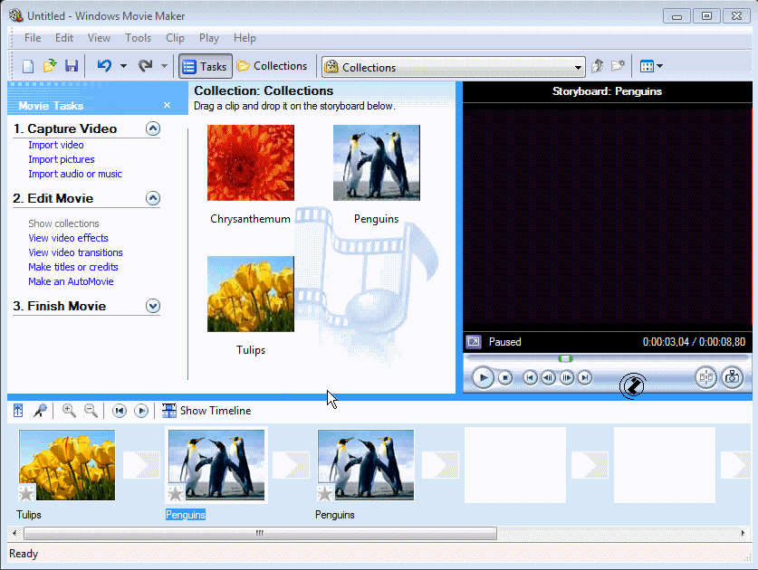Image resolution: width=758 pixels, height=570 pixels.
Task: Click video effect star on selected Penguins
Action: coord(176,493)
